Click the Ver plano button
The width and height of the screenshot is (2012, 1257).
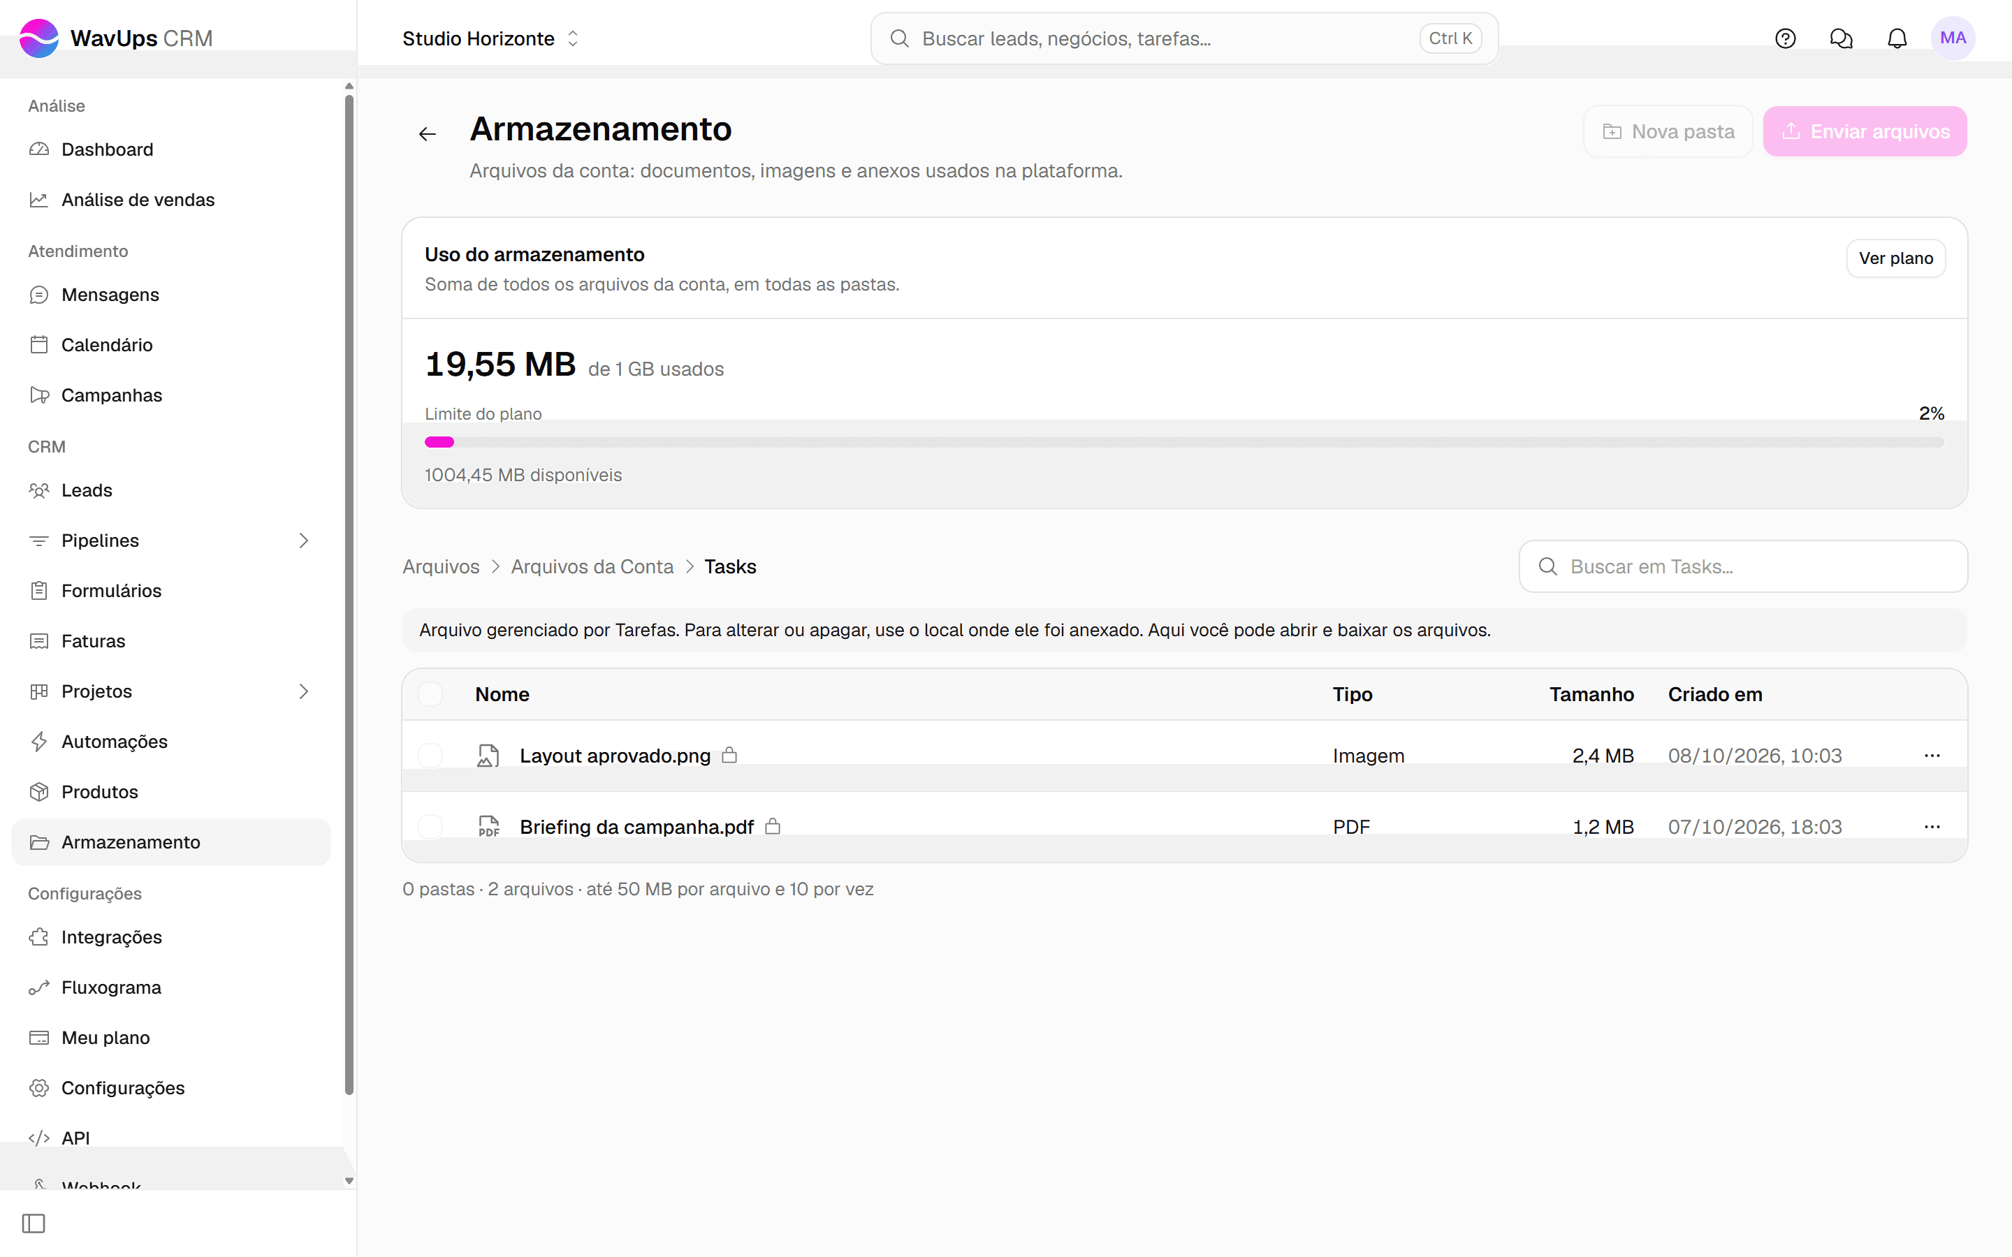pos(1895,258)
